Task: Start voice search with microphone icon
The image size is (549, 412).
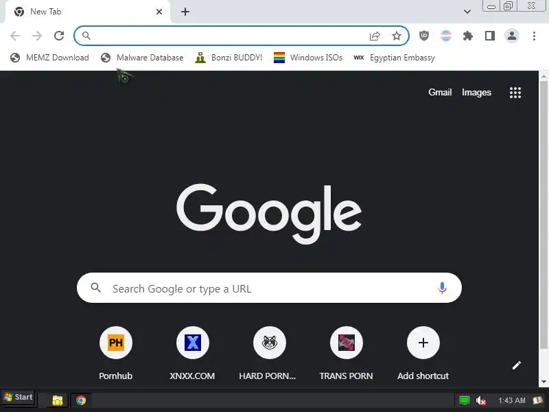Action: click(442, 288)
